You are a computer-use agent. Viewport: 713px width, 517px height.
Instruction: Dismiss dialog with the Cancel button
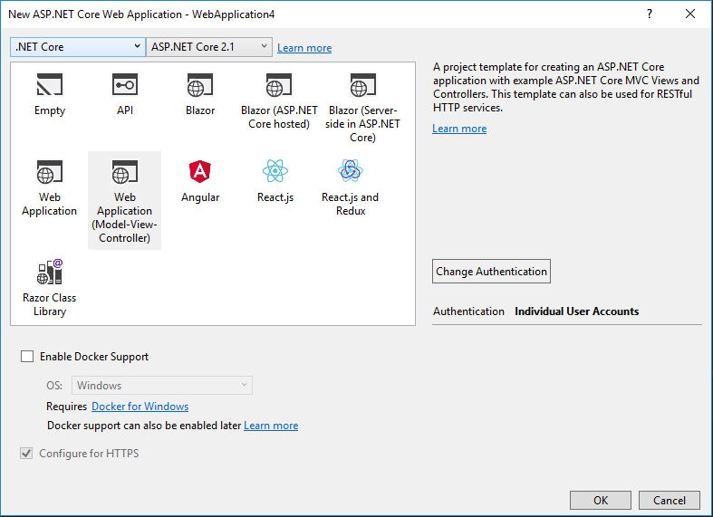coord(669,500)
